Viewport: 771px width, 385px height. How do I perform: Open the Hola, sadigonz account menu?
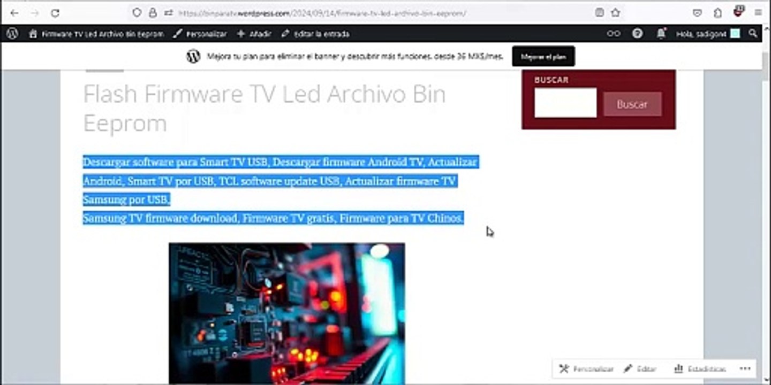[x=708, y=34]
